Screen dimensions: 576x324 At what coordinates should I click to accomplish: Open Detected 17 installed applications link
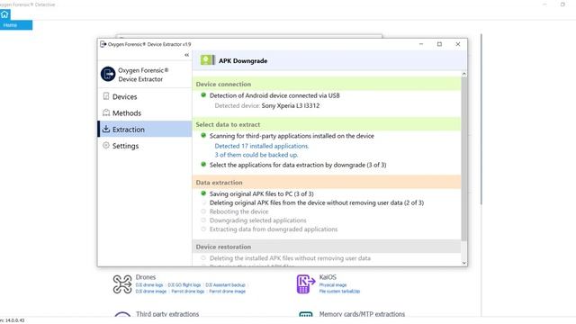pos(262,146)
